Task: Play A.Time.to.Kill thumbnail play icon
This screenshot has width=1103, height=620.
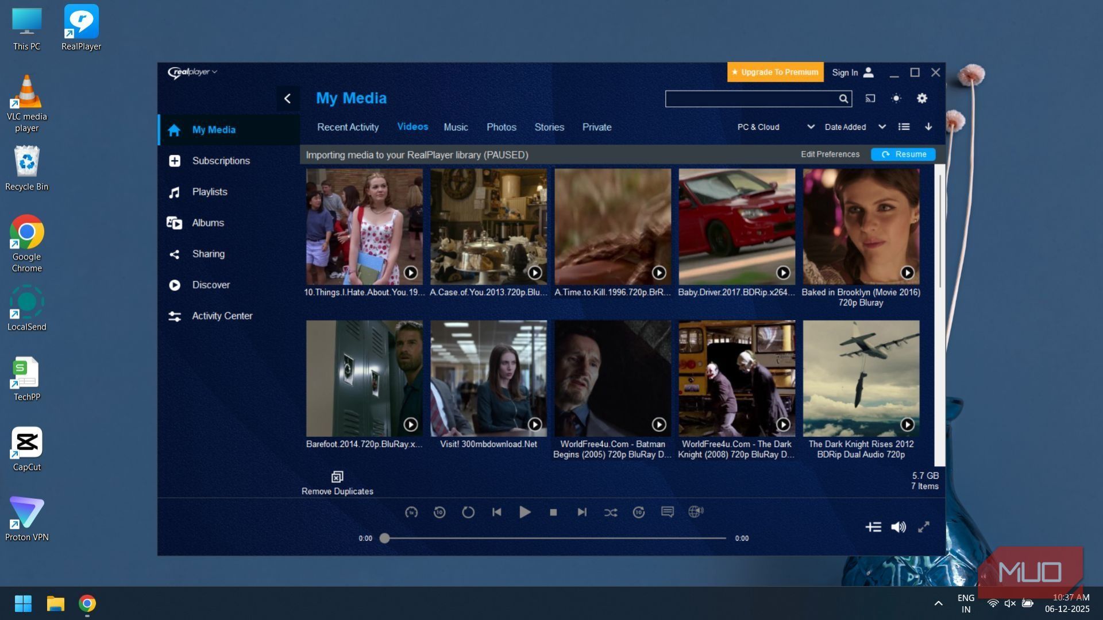Action: pyautogui.click(x=658, y=273)
